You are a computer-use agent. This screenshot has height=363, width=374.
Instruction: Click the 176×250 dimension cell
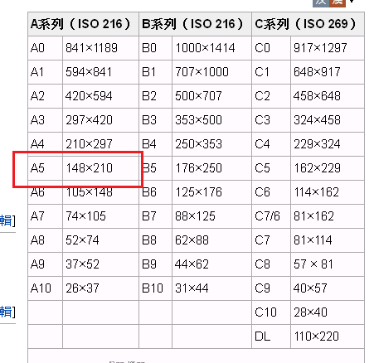click(211, 168)
